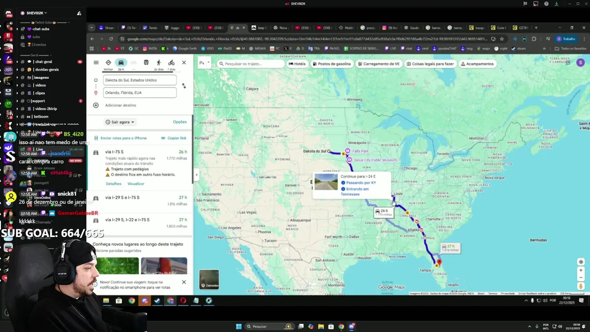Click the 27 h alternate route label on map

pyautogui.click(x=450, y=248)
